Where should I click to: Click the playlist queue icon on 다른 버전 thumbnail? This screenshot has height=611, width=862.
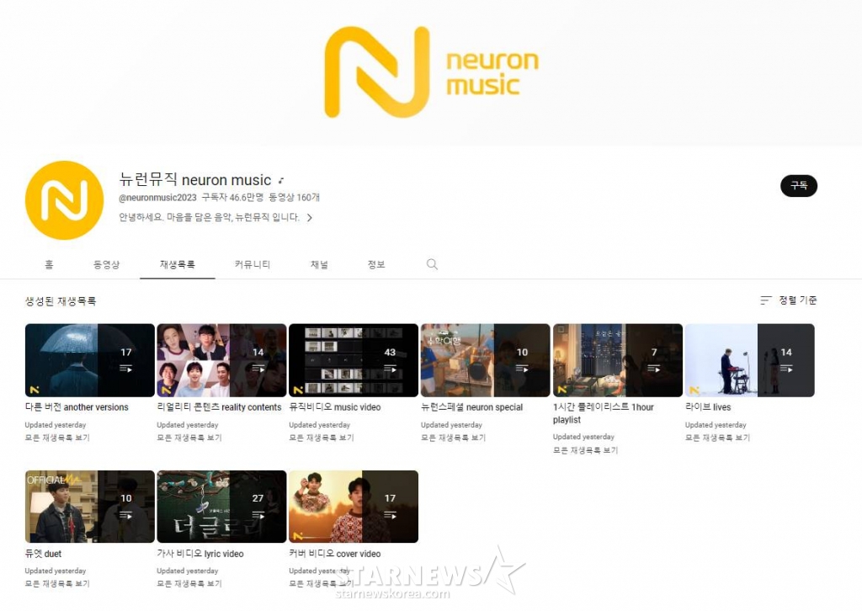[126, 369]
